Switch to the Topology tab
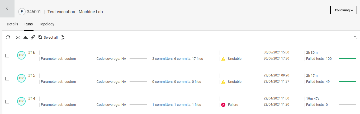This screenshot has width=360, height=114. point(47,24)
